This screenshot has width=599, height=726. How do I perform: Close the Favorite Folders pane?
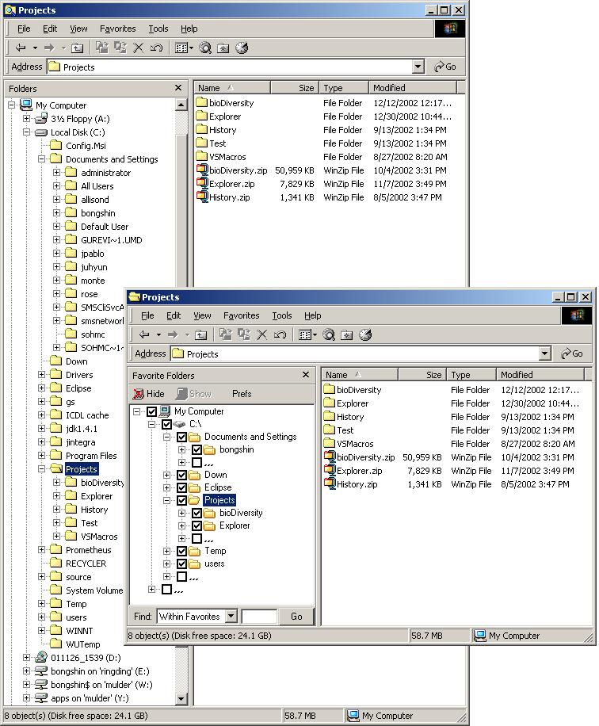click(306, 375)
